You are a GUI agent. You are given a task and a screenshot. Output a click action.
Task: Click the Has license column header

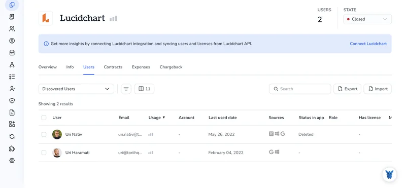click(x=370, y=118)
